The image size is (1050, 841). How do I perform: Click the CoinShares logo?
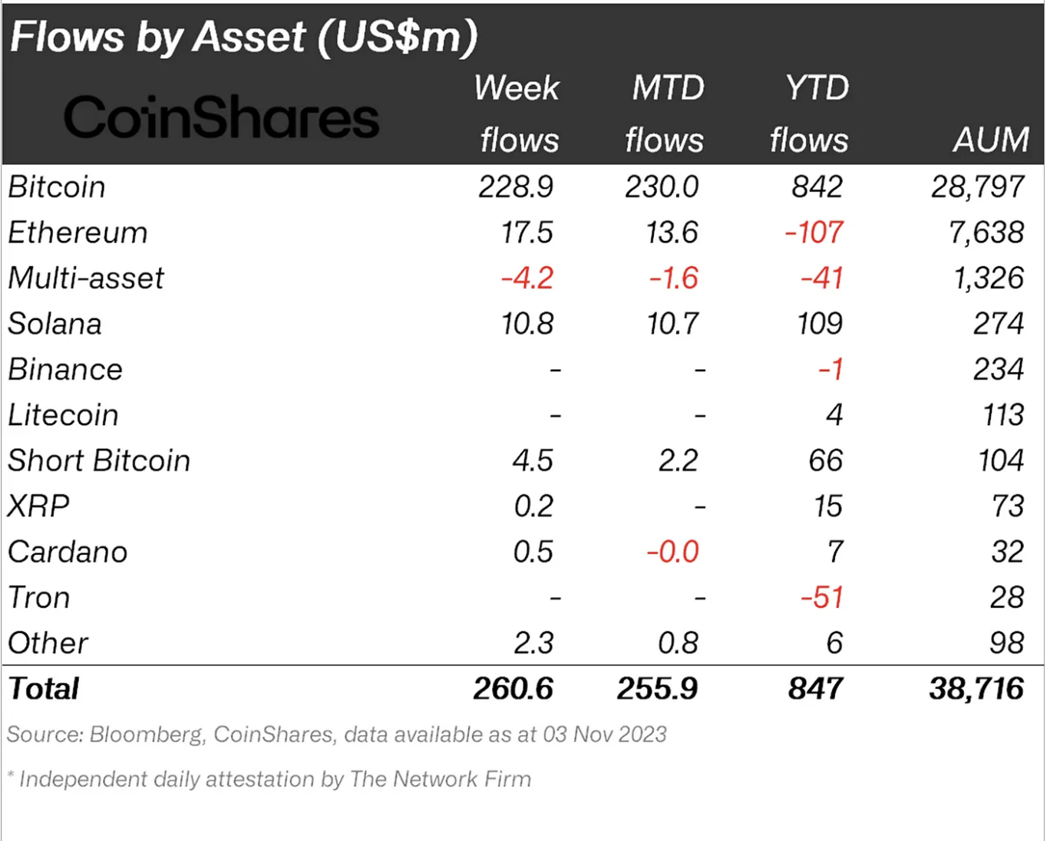pyautogui.click(x=221, y=117)
